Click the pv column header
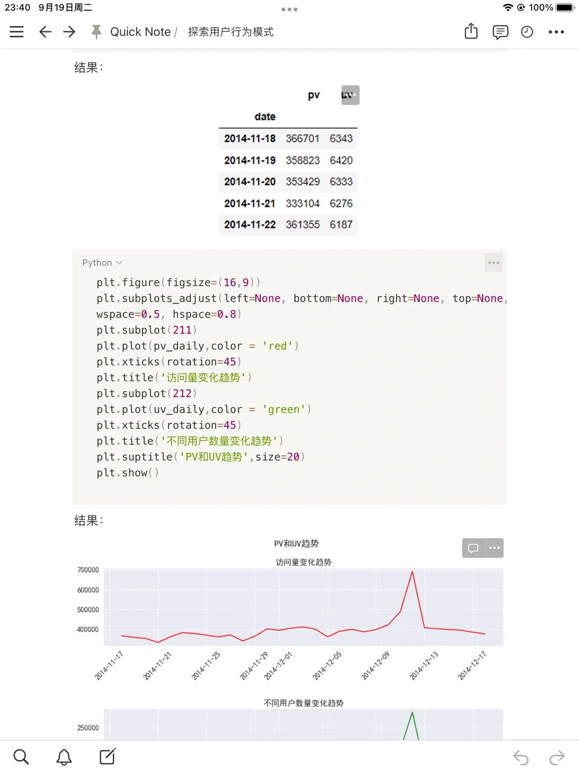 click(x=314, y=95)
